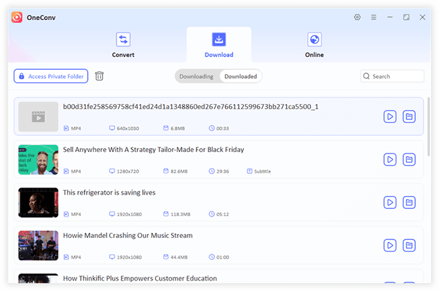Open folder for b00d31fe video

409,116
